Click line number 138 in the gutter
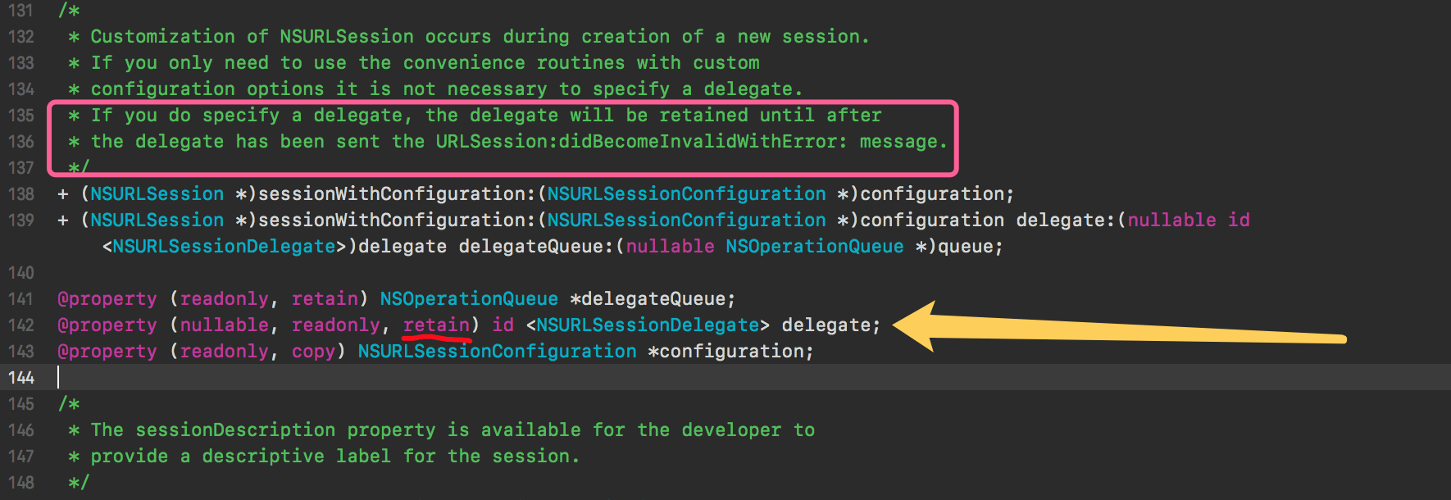This screenshot has height=500, width=1451. pos(21,194)
